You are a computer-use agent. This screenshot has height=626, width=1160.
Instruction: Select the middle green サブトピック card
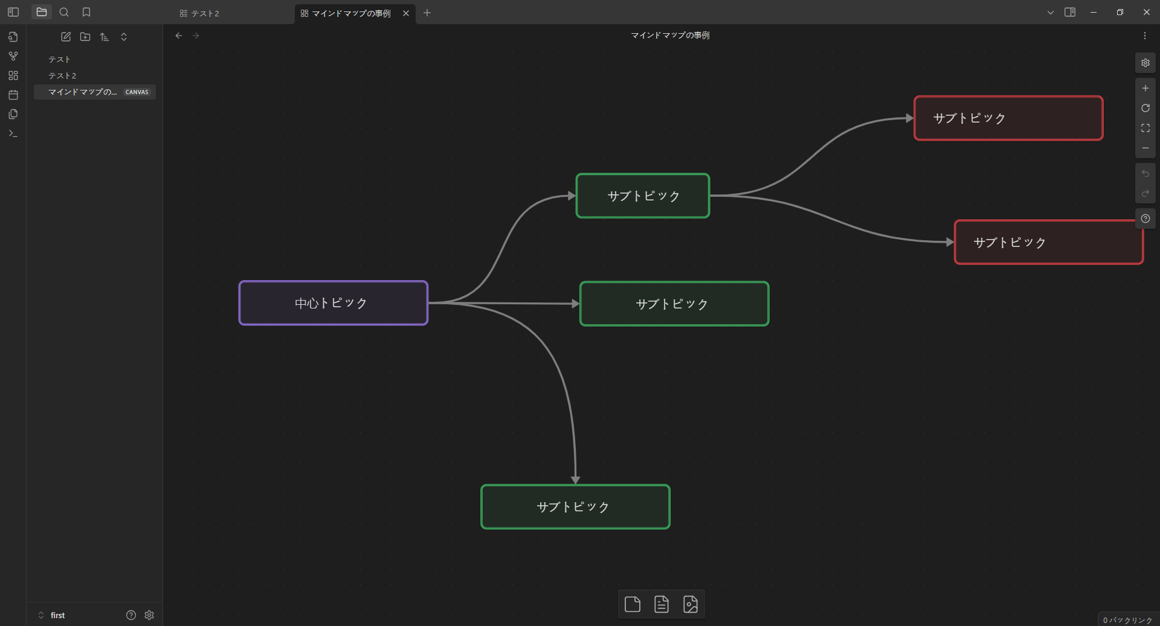(x=674, y=304)
